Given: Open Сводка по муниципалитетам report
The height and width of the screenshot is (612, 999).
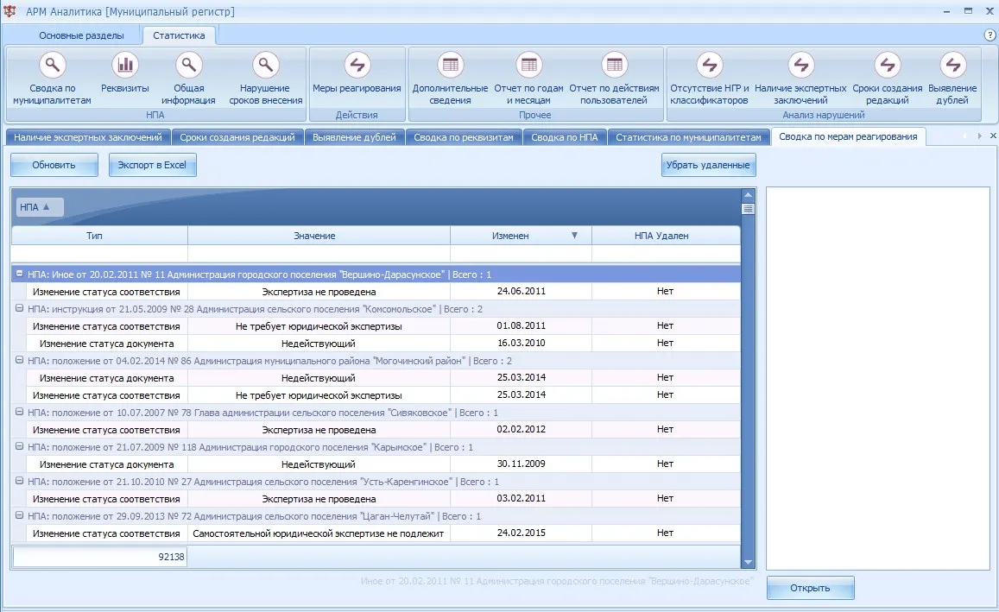Looking at the screenshot, I should pyautogui.click(x=53, y=79).
